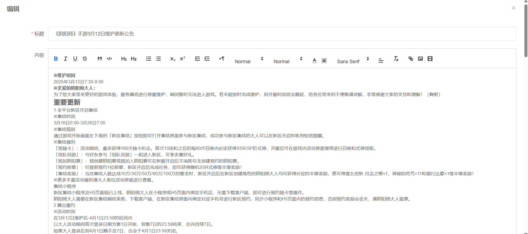Click the line starting with「预约前辈」
Image resolution: width=528 pixels, height=234 pixels.
click(x=148, y=167)
